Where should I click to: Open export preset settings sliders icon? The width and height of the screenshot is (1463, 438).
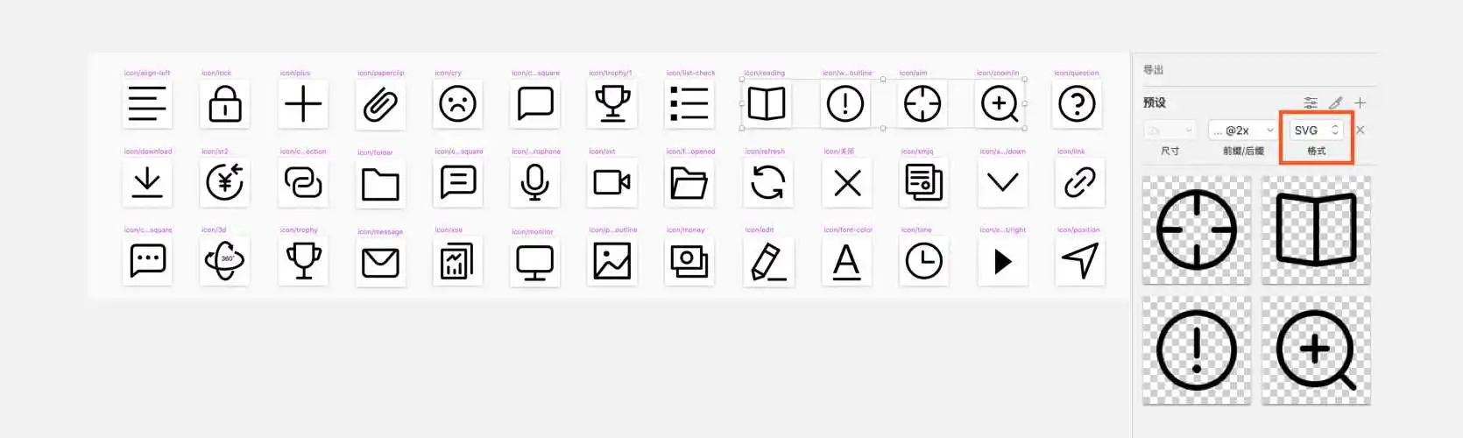pos(1311,102)
